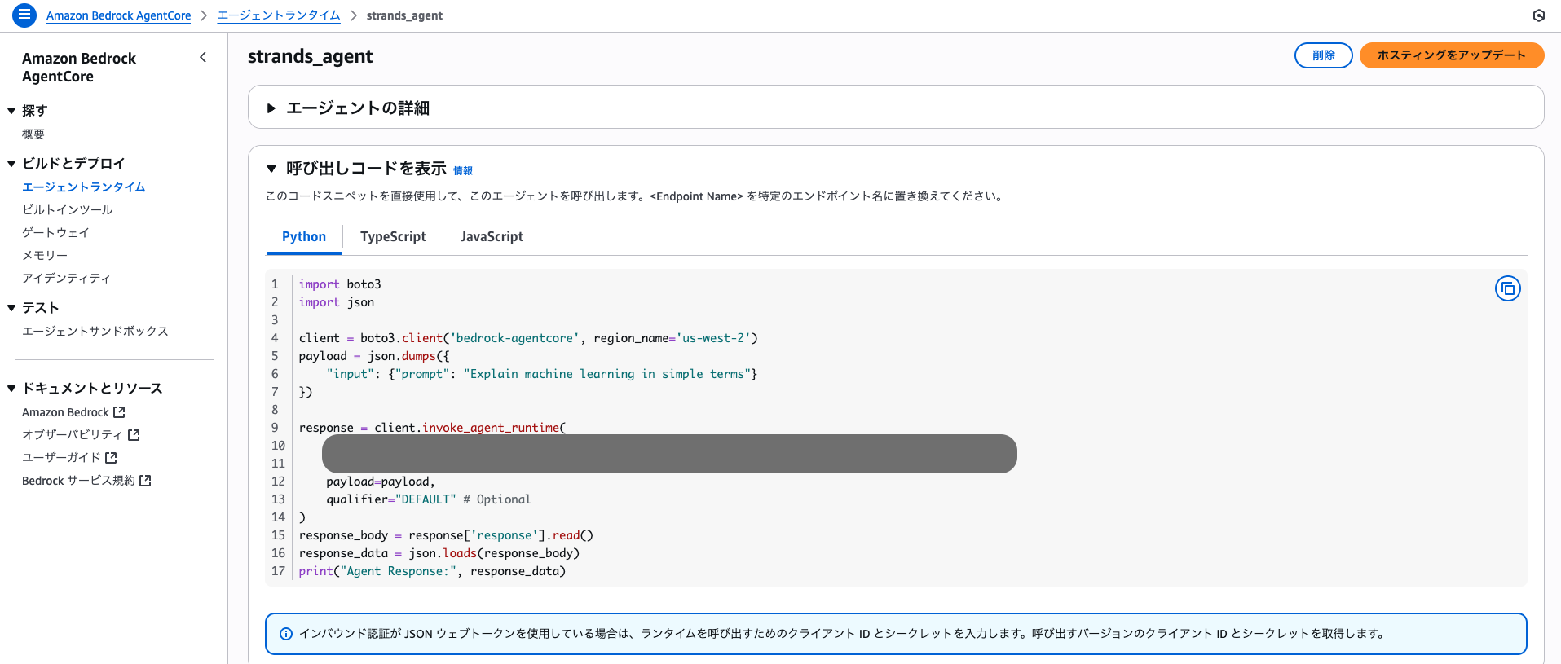Switch to the TypeScript code tab
Image resolution: width=1561 pixels, height=664 pixels.
tap(393, 237)
